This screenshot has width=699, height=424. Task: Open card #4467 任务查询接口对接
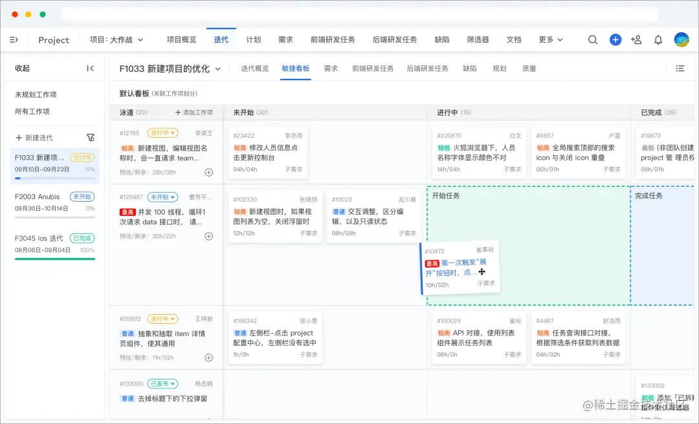click(x=578, y=338)
